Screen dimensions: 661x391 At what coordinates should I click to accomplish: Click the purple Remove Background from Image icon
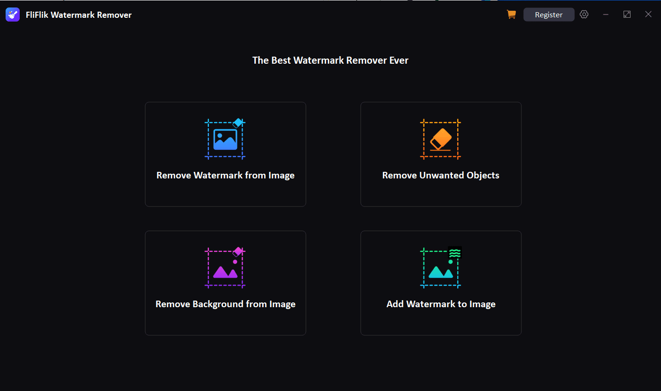[225, 267]
